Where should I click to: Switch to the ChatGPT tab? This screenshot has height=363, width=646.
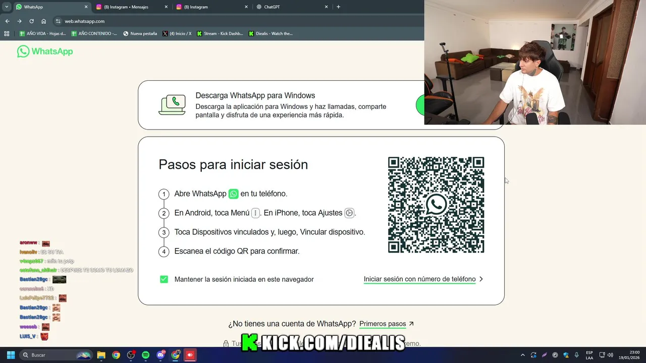coord(292,7)
